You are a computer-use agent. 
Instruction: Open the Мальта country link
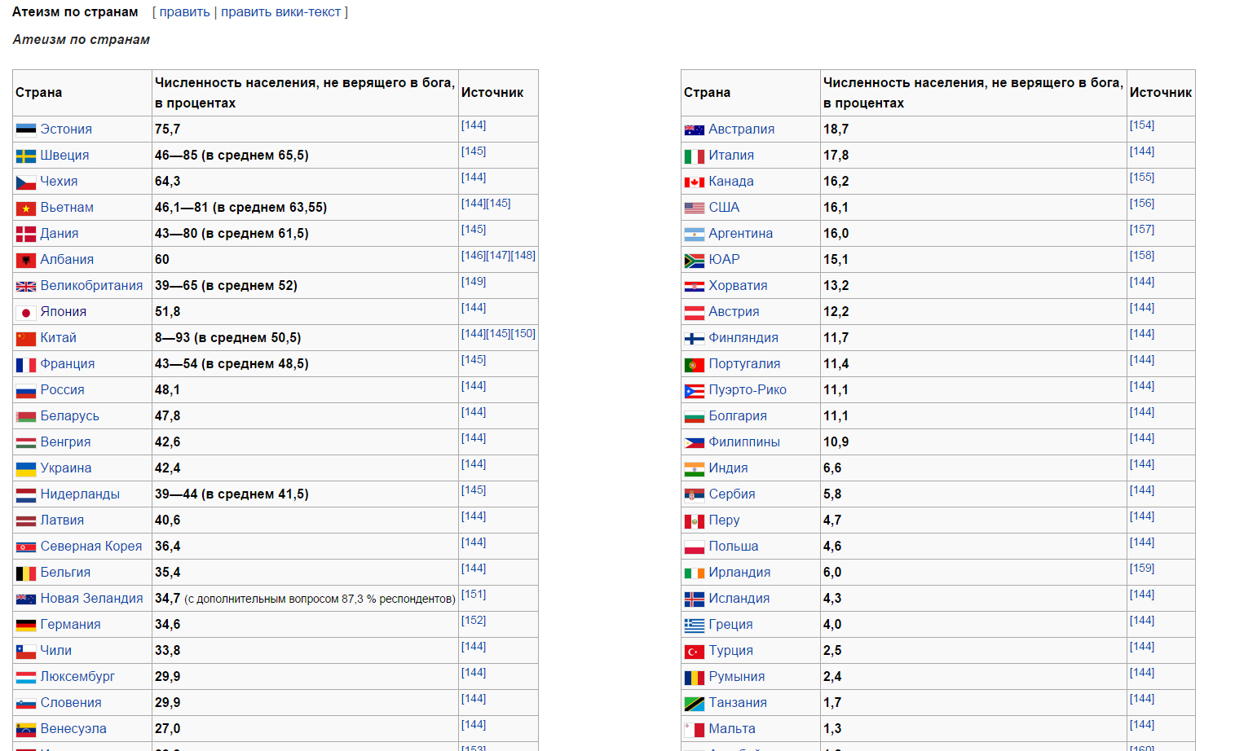click(732, 729)
